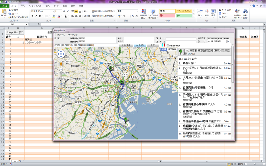Open the マイマップ menu
Image resolution: width=266 pixels, height=166 pixels.
pyautogui.click(x=72, y=35)
